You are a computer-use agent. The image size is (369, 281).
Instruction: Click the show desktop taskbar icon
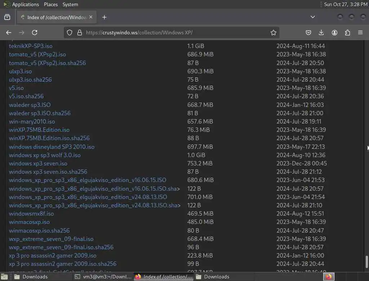coord(4,277)
